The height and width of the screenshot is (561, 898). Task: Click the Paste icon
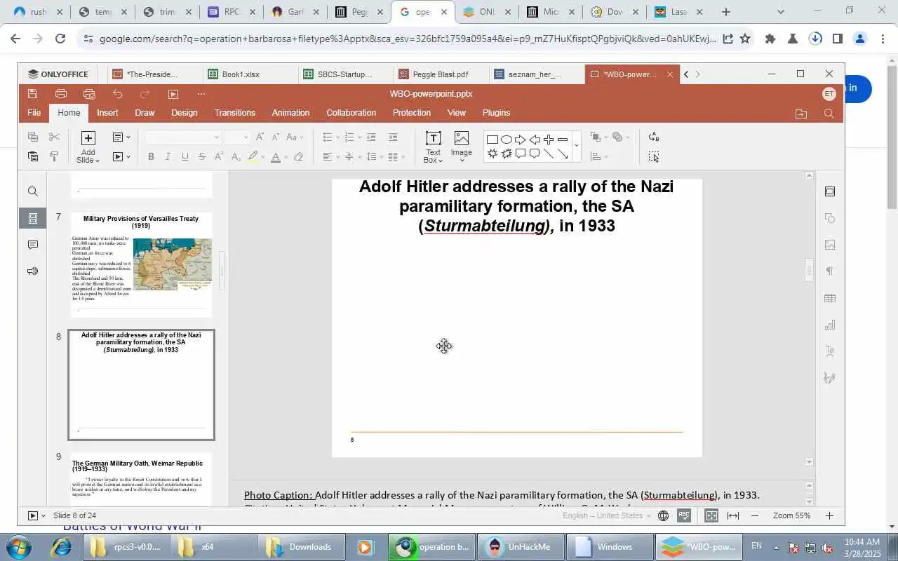coord(33,157)
